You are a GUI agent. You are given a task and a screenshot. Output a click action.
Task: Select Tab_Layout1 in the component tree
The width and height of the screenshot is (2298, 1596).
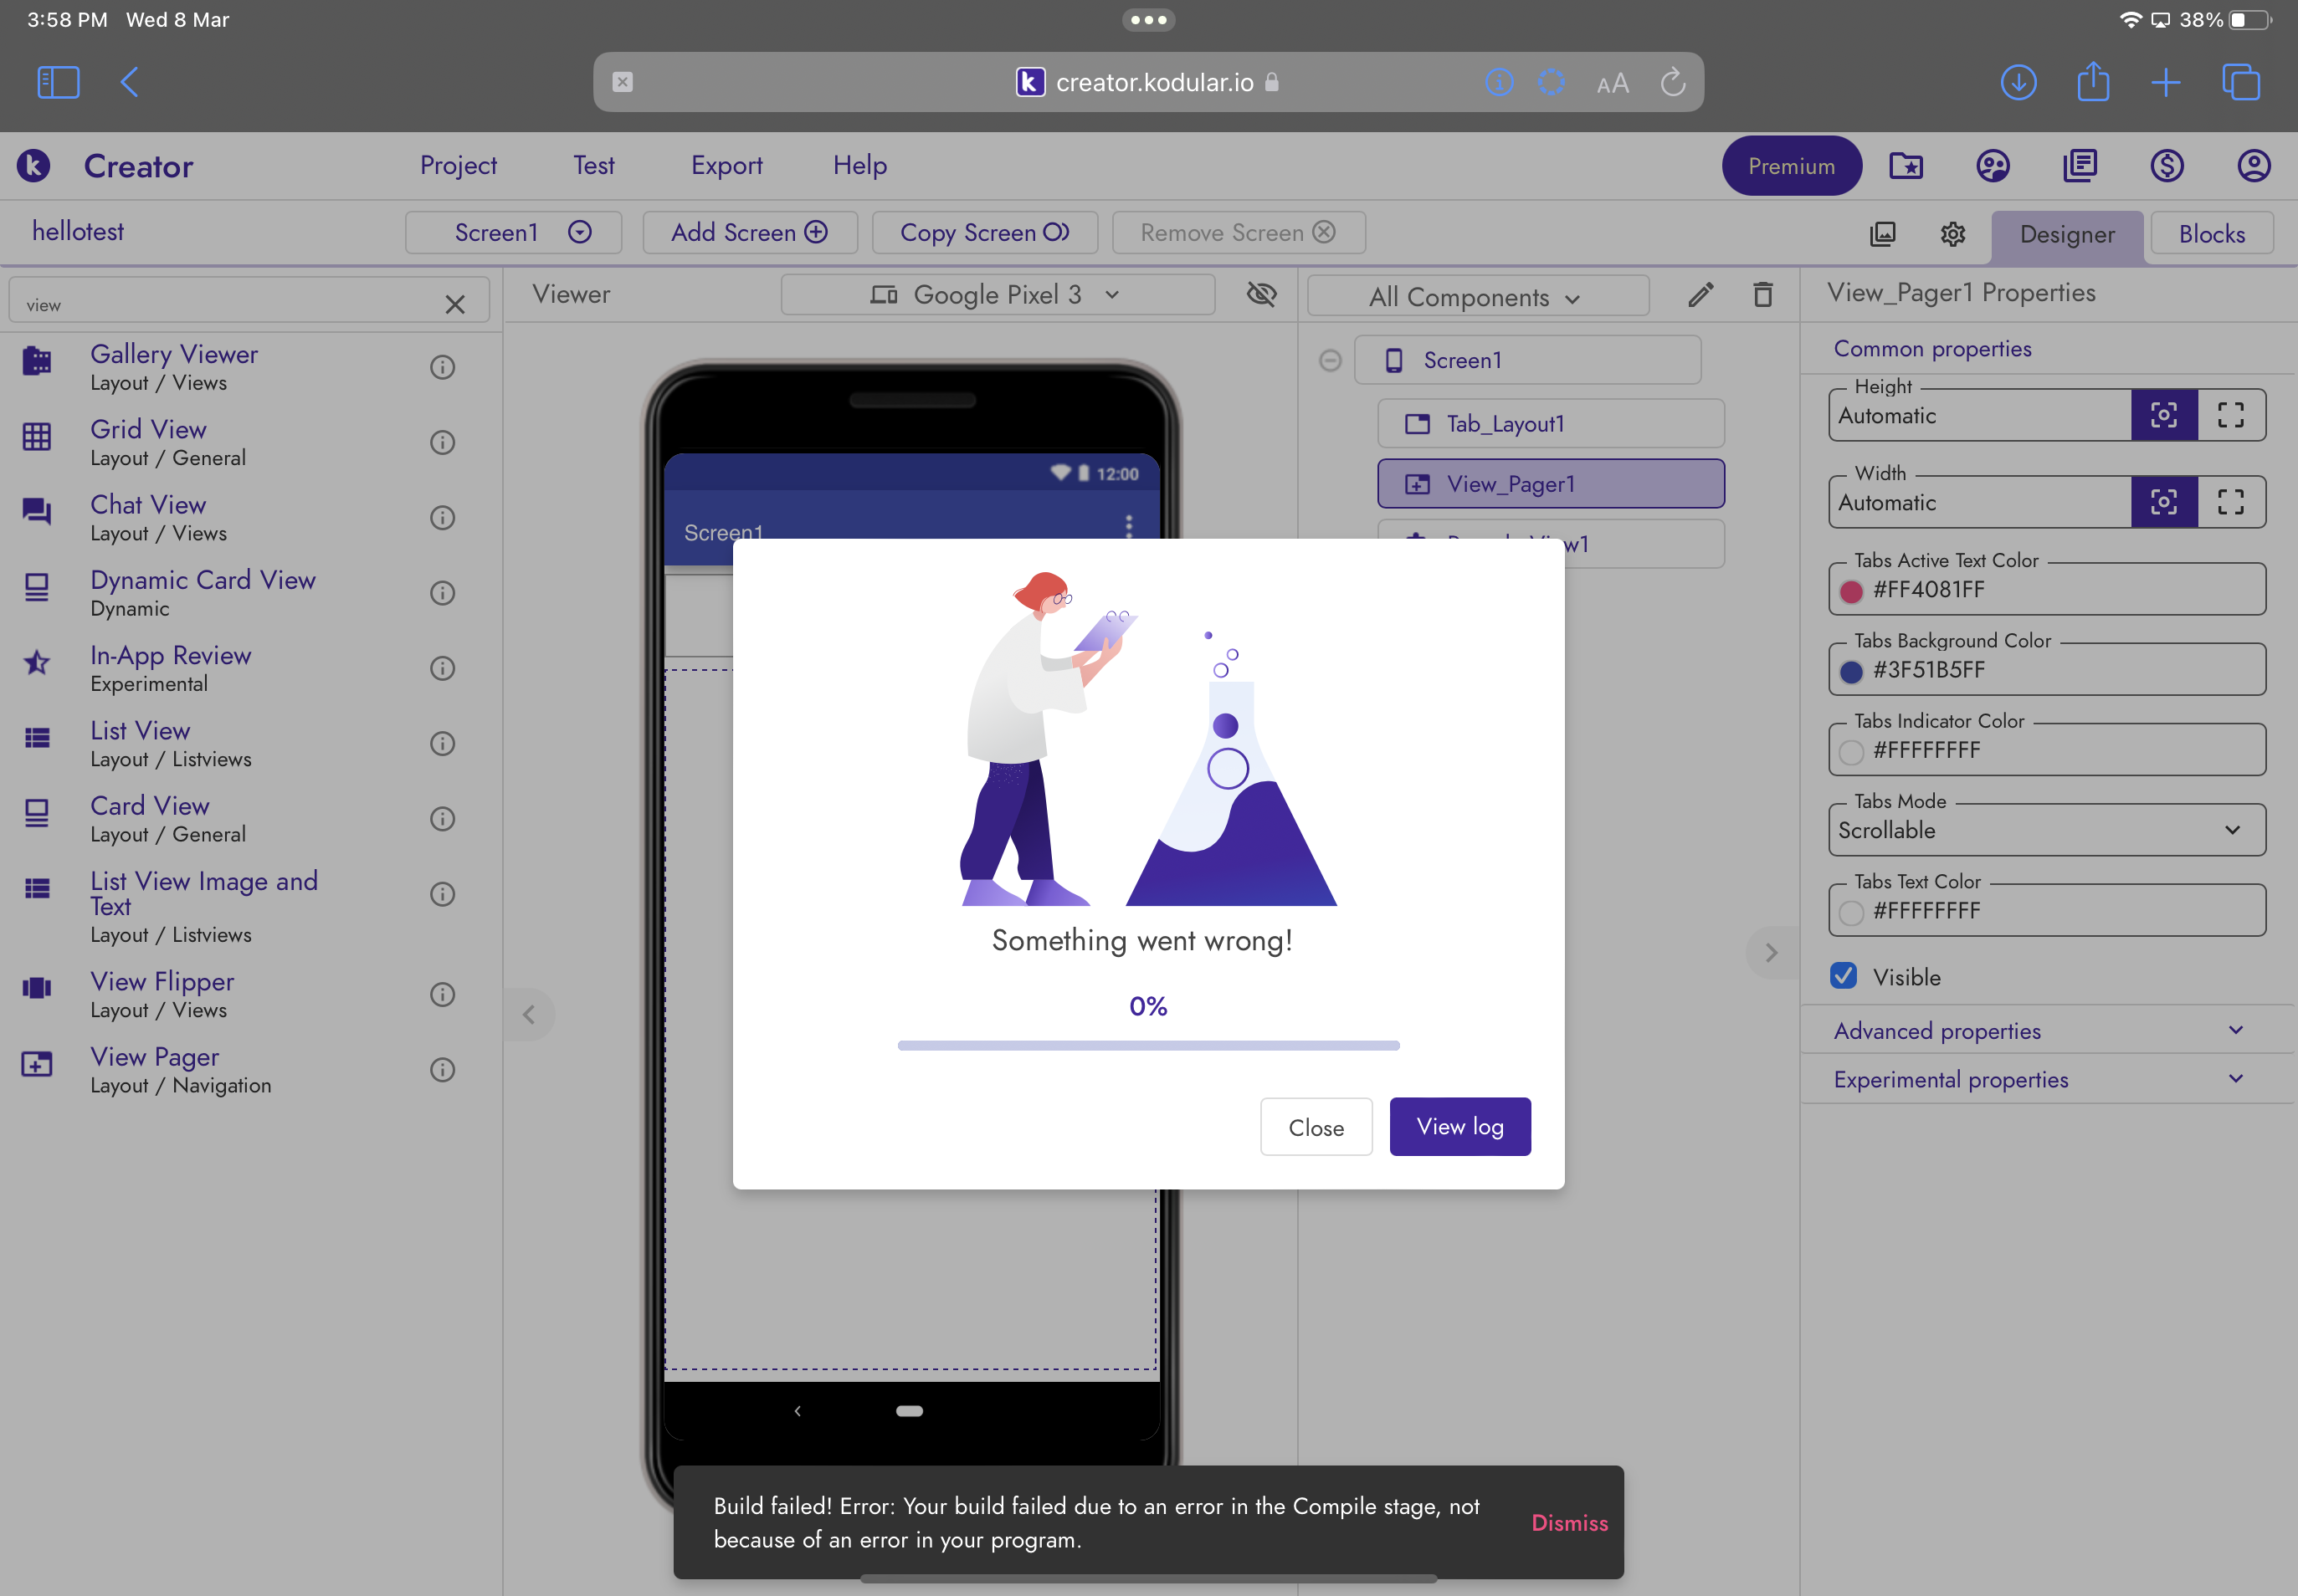[x=1550, y=424]
